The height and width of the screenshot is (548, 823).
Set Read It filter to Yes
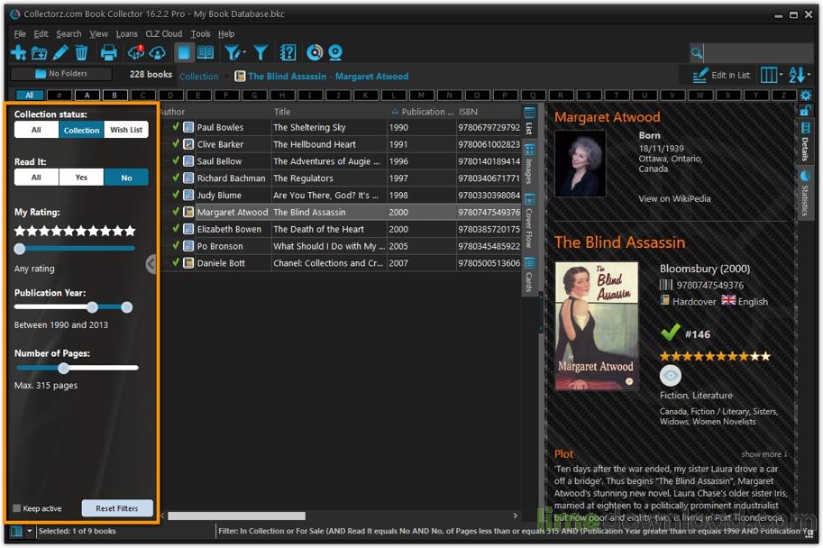81,178
